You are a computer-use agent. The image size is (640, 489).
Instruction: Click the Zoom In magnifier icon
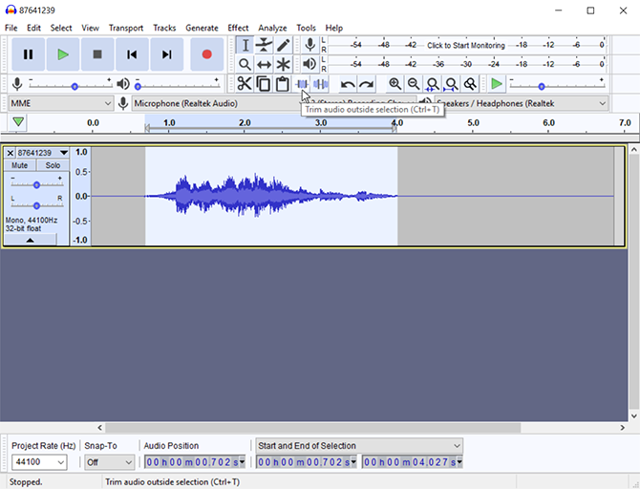[395, 84]
